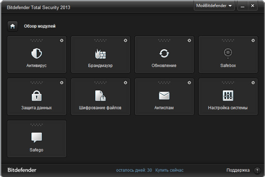Viewport: 265px width, 177px height.
Task: Click the Антиспам tile drag handle dots
Action: (164, 83)
